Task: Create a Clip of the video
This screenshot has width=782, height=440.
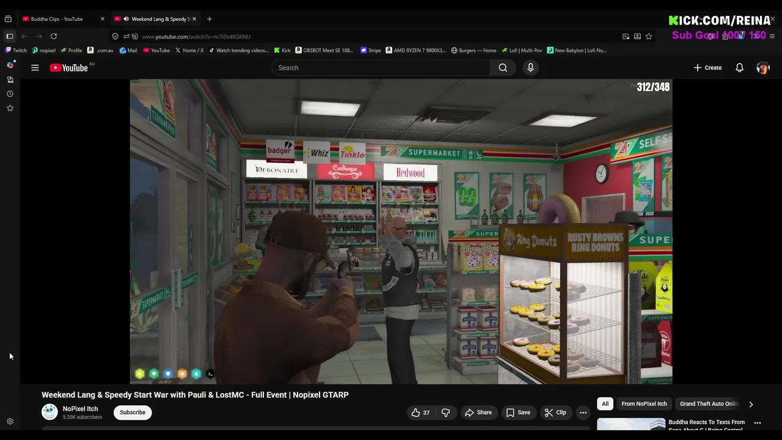Action: tap(555, 413)
